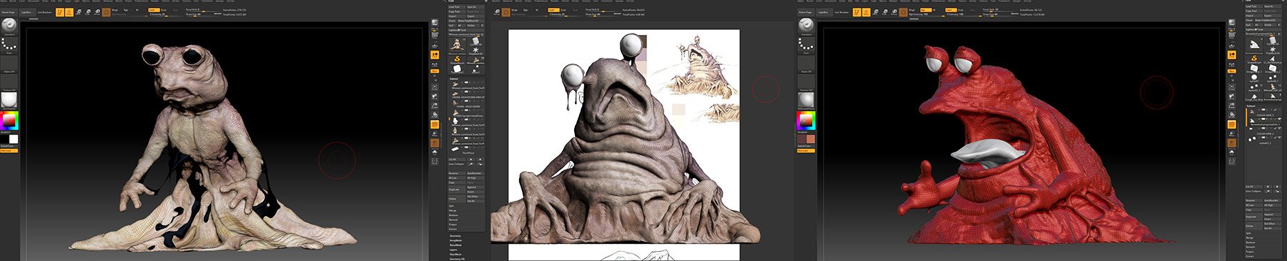Toggle Zadd in middle screenshot
Image resolution: width=1287 pixels, height=261 pixels.
point(553,10)
